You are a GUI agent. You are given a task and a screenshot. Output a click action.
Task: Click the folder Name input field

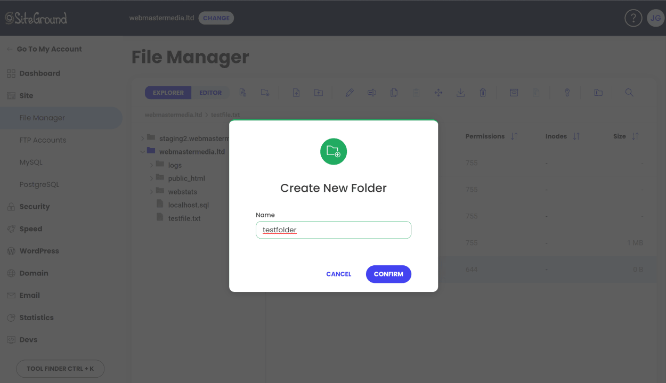334,230
